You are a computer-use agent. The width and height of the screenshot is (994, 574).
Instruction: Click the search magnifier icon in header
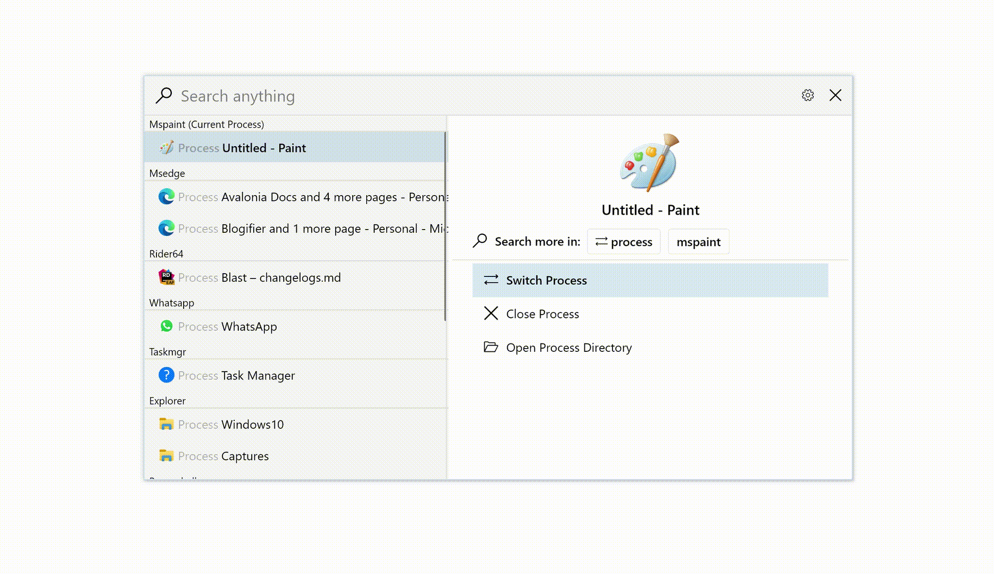click(164, 96)
